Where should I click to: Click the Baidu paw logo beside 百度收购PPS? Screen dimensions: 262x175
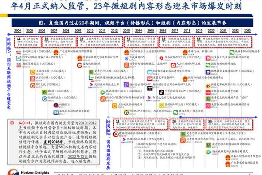click(x=127, y=59)
